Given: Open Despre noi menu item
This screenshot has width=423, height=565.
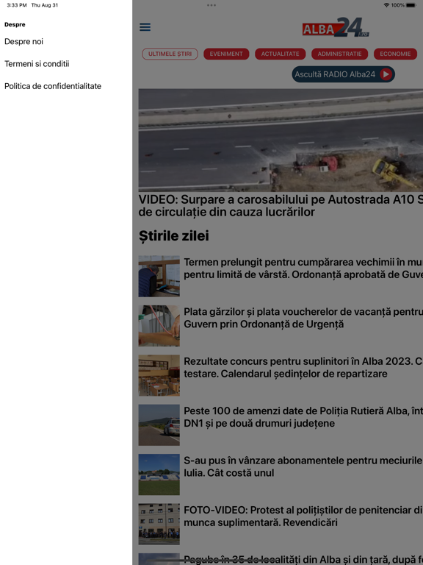Looking at the screenshot, I should pos(23,41).
